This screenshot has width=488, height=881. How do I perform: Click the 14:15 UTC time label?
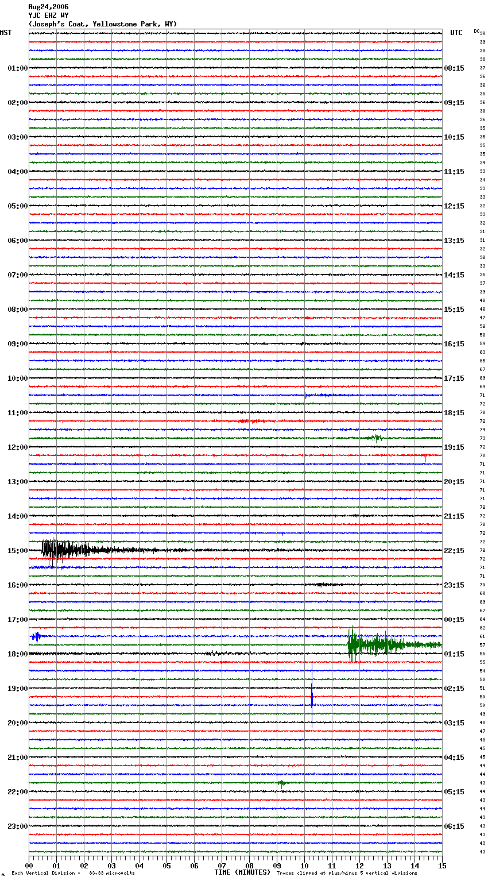point(454,275)
